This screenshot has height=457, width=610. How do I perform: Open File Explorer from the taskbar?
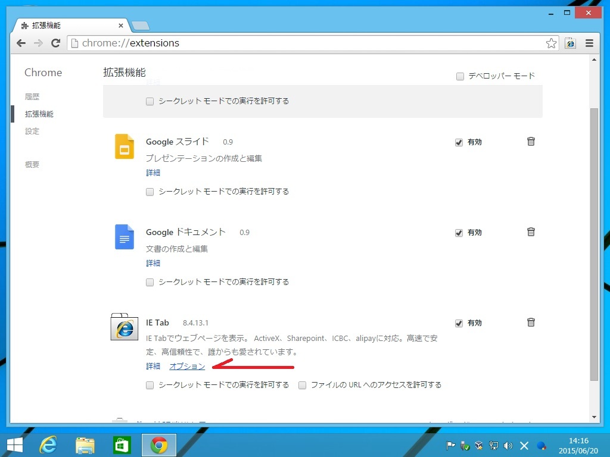pos(85,445)
